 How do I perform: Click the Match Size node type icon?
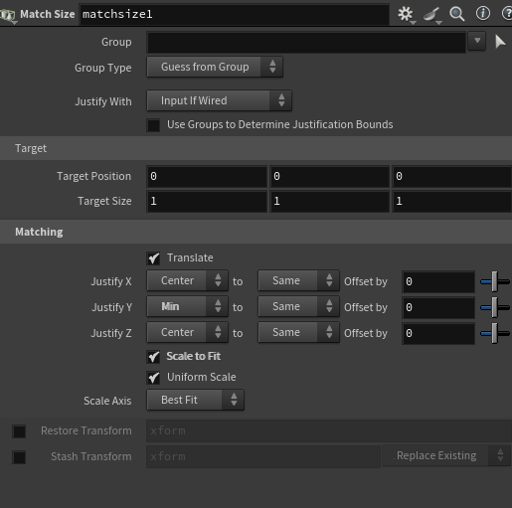click(8, 15)
